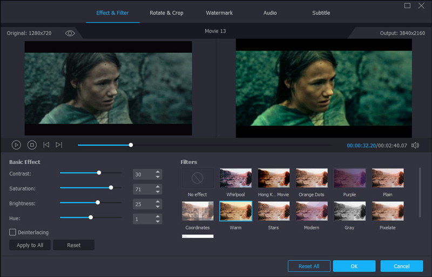Apply the Whirlpool filter thumbnail

coord(235,178)
